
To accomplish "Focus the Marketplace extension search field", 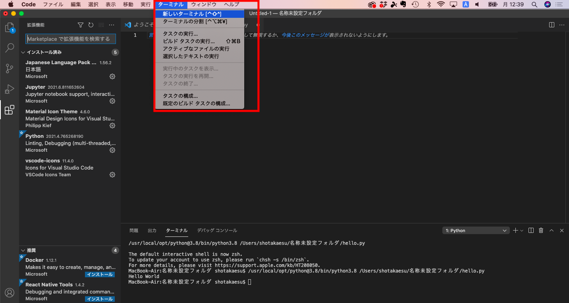I will point(71,39).
